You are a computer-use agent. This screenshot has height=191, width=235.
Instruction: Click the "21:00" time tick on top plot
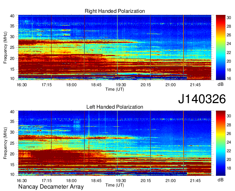pos(171,85)
